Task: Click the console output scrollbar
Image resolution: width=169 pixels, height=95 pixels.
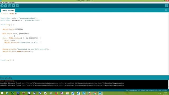Action: (x=168, y=84)
